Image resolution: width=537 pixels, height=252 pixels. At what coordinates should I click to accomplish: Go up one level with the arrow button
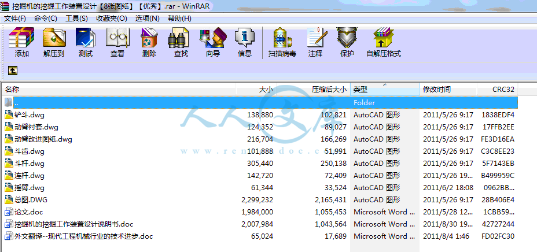(x=12, y=71)
